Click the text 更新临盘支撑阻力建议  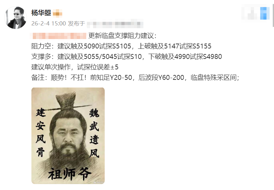click(x=121, y=36)
